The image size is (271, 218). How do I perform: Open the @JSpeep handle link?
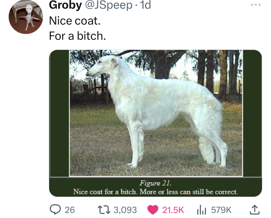coord(109,5)
